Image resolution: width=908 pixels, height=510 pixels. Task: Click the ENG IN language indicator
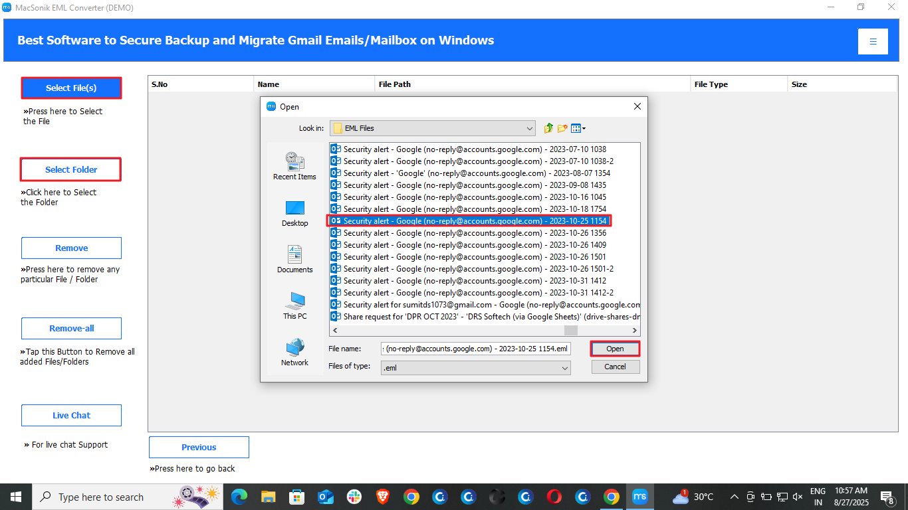click(x=818, y=497)
